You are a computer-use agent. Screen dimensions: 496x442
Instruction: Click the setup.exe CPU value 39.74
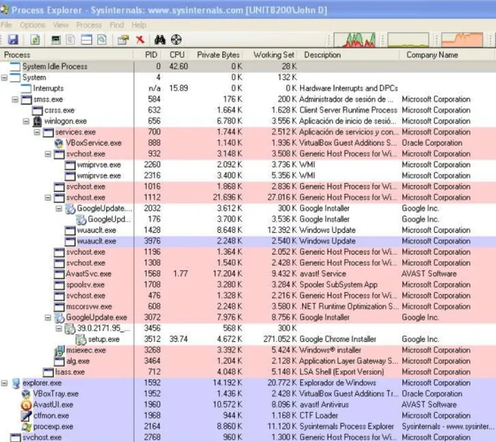pos(178,340)
